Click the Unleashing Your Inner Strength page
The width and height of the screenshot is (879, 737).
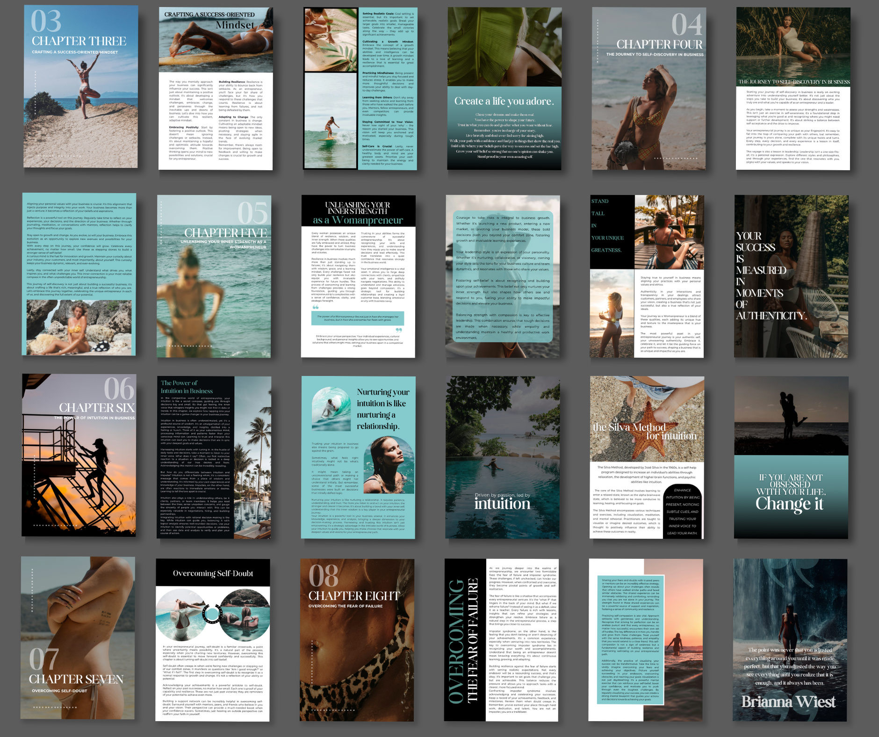(x=358, y=276)
